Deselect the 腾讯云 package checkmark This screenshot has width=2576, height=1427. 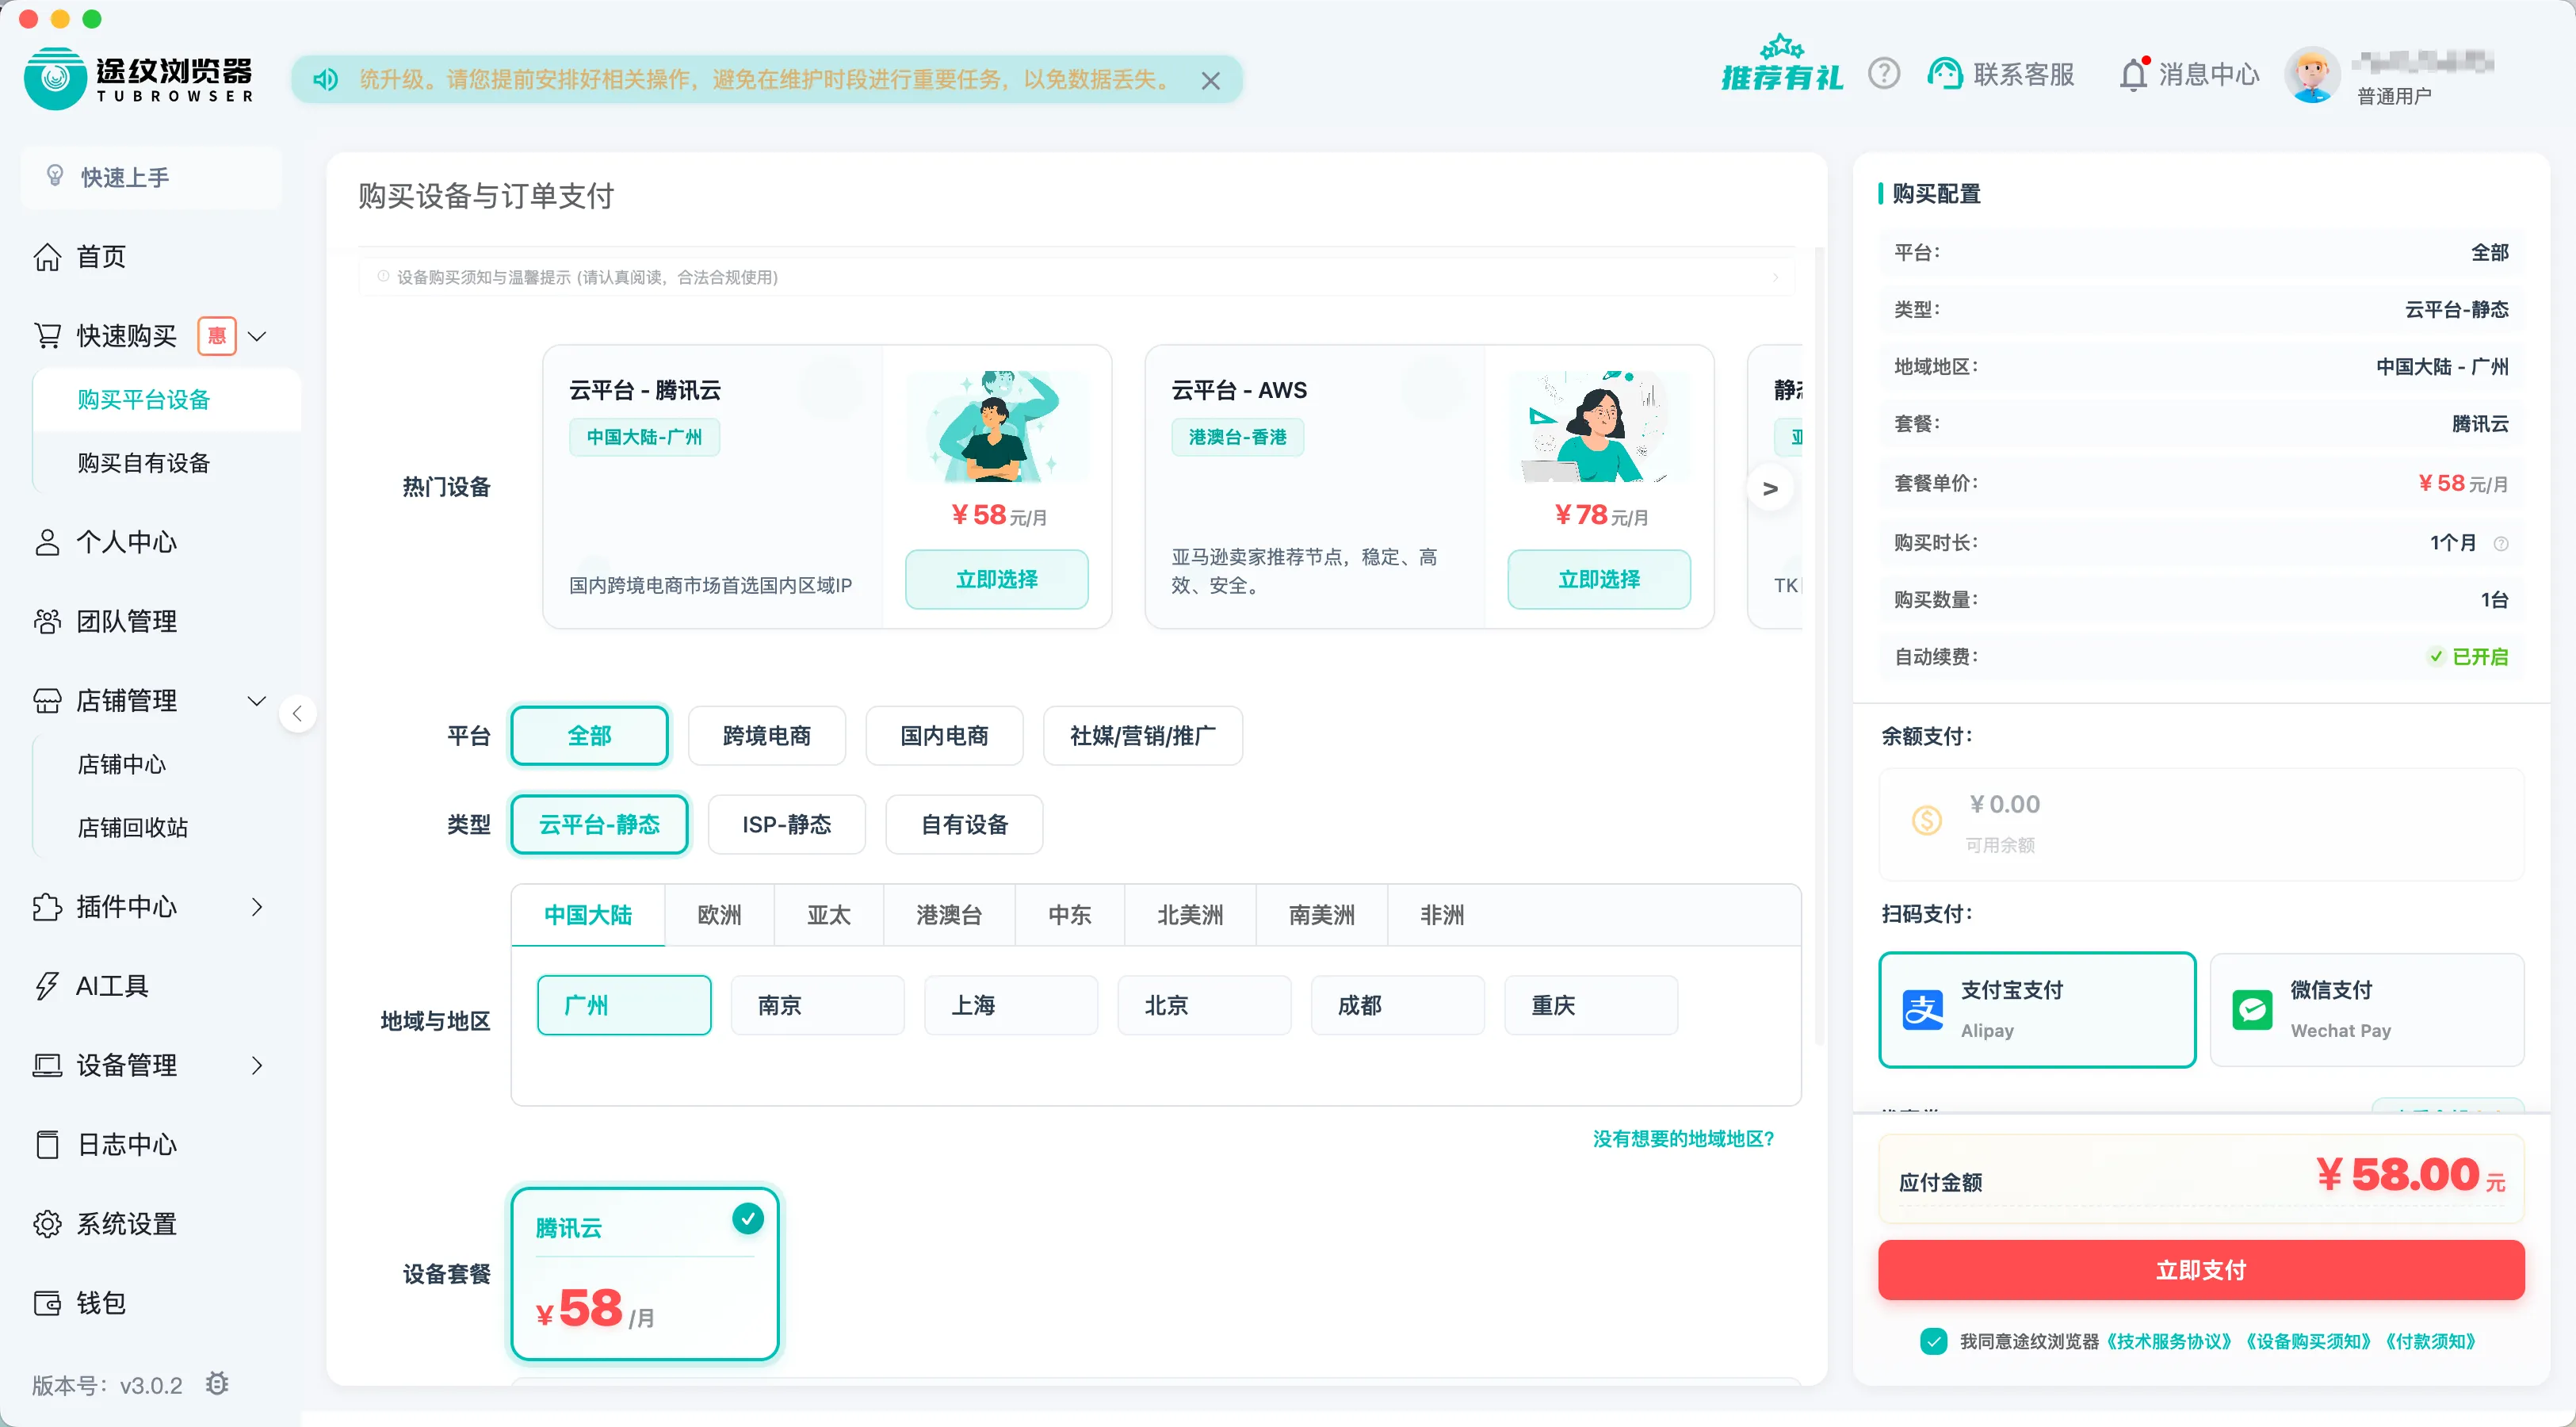pyautogui.click(x=748, y=1218)
